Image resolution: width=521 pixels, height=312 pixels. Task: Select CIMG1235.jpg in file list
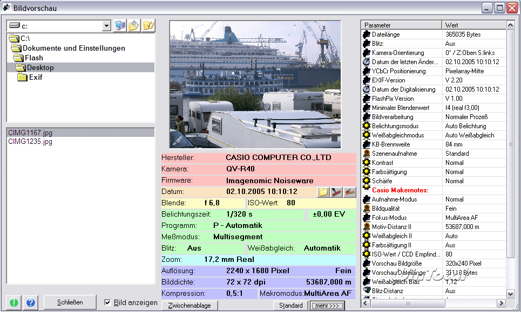[x=30, y=141]
